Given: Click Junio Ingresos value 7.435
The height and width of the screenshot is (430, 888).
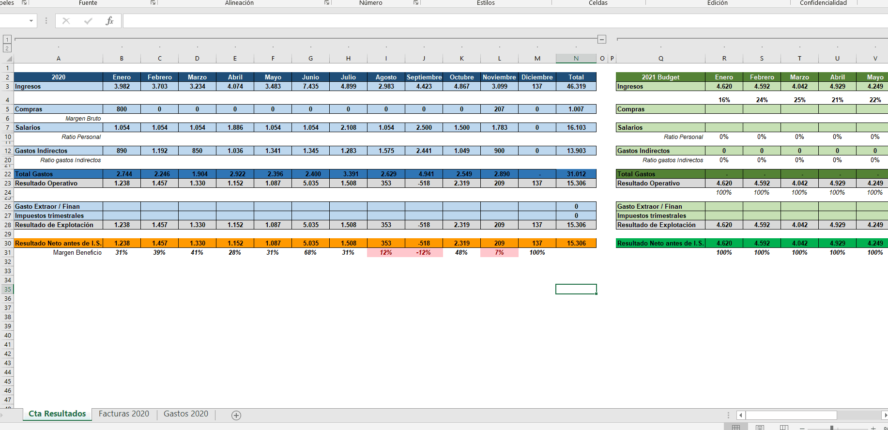Looking at the screenshot, I should [310, 86].
